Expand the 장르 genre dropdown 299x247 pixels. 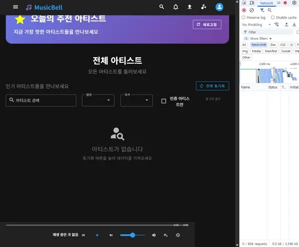coord(98,101)
